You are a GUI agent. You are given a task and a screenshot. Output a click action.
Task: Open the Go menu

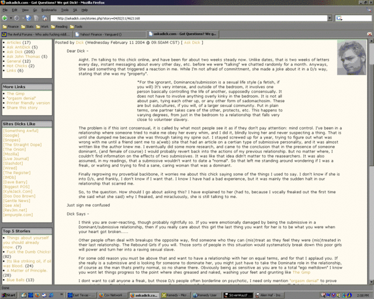[35, 10]
